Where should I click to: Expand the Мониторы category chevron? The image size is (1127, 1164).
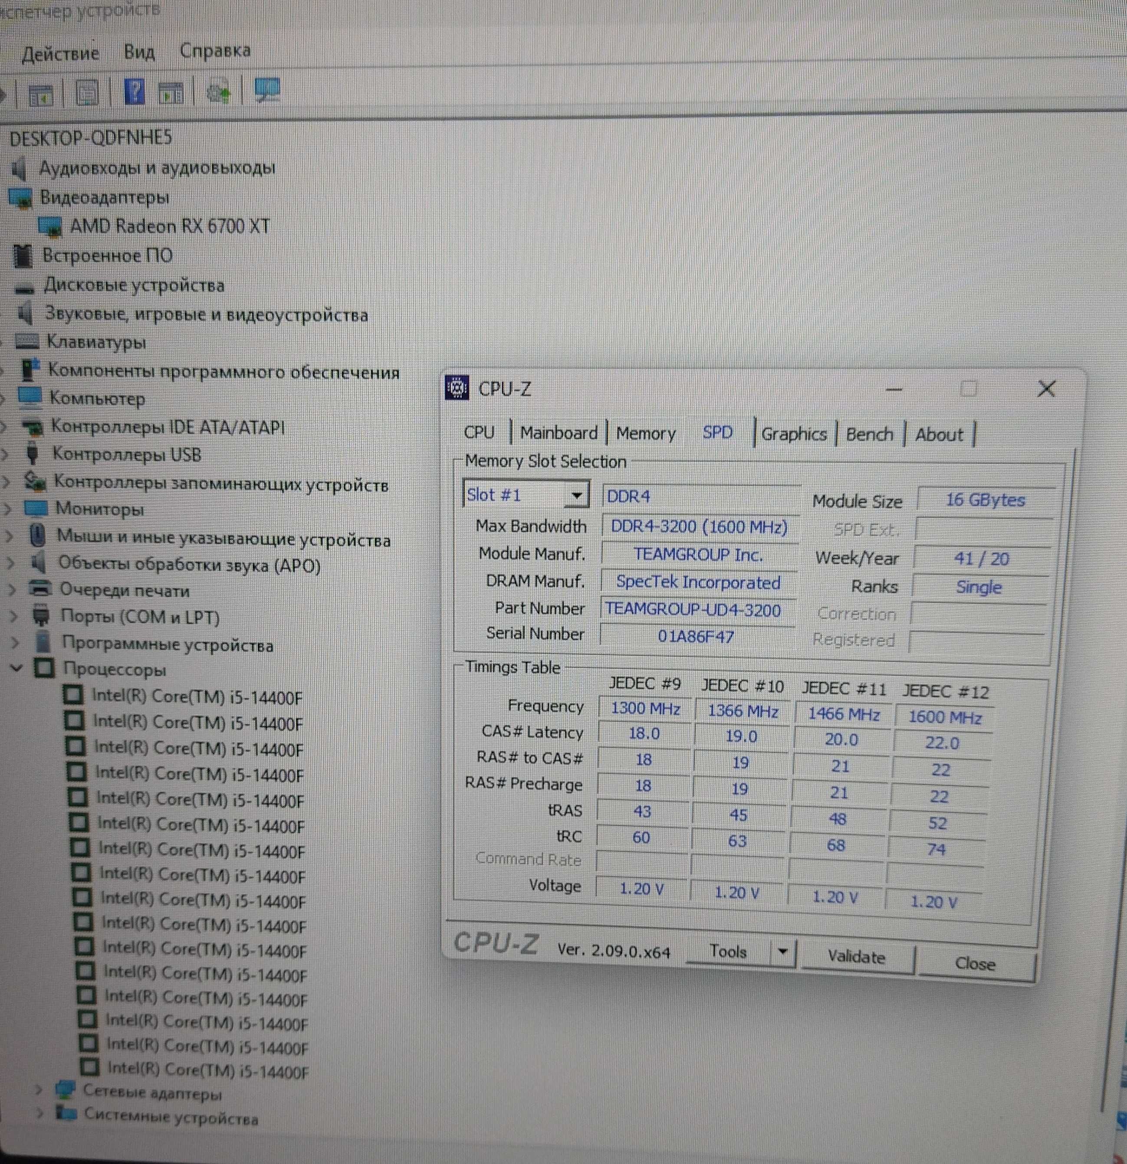(7, 508)
